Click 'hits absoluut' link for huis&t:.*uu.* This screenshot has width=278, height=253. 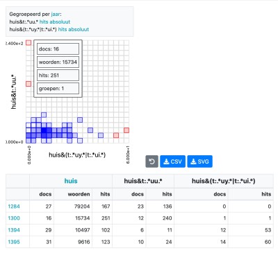click(x=55, y=21)
